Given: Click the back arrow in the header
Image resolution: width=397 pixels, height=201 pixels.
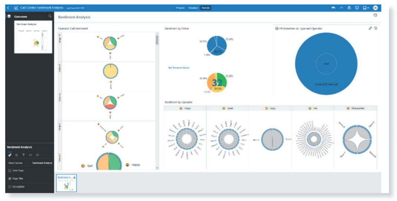Looking at the screenshot, I should coord(8,8).
